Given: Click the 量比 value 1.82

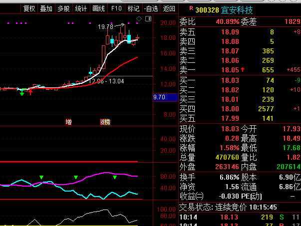Looking at the screenshot, I should [x=294, y=157].
